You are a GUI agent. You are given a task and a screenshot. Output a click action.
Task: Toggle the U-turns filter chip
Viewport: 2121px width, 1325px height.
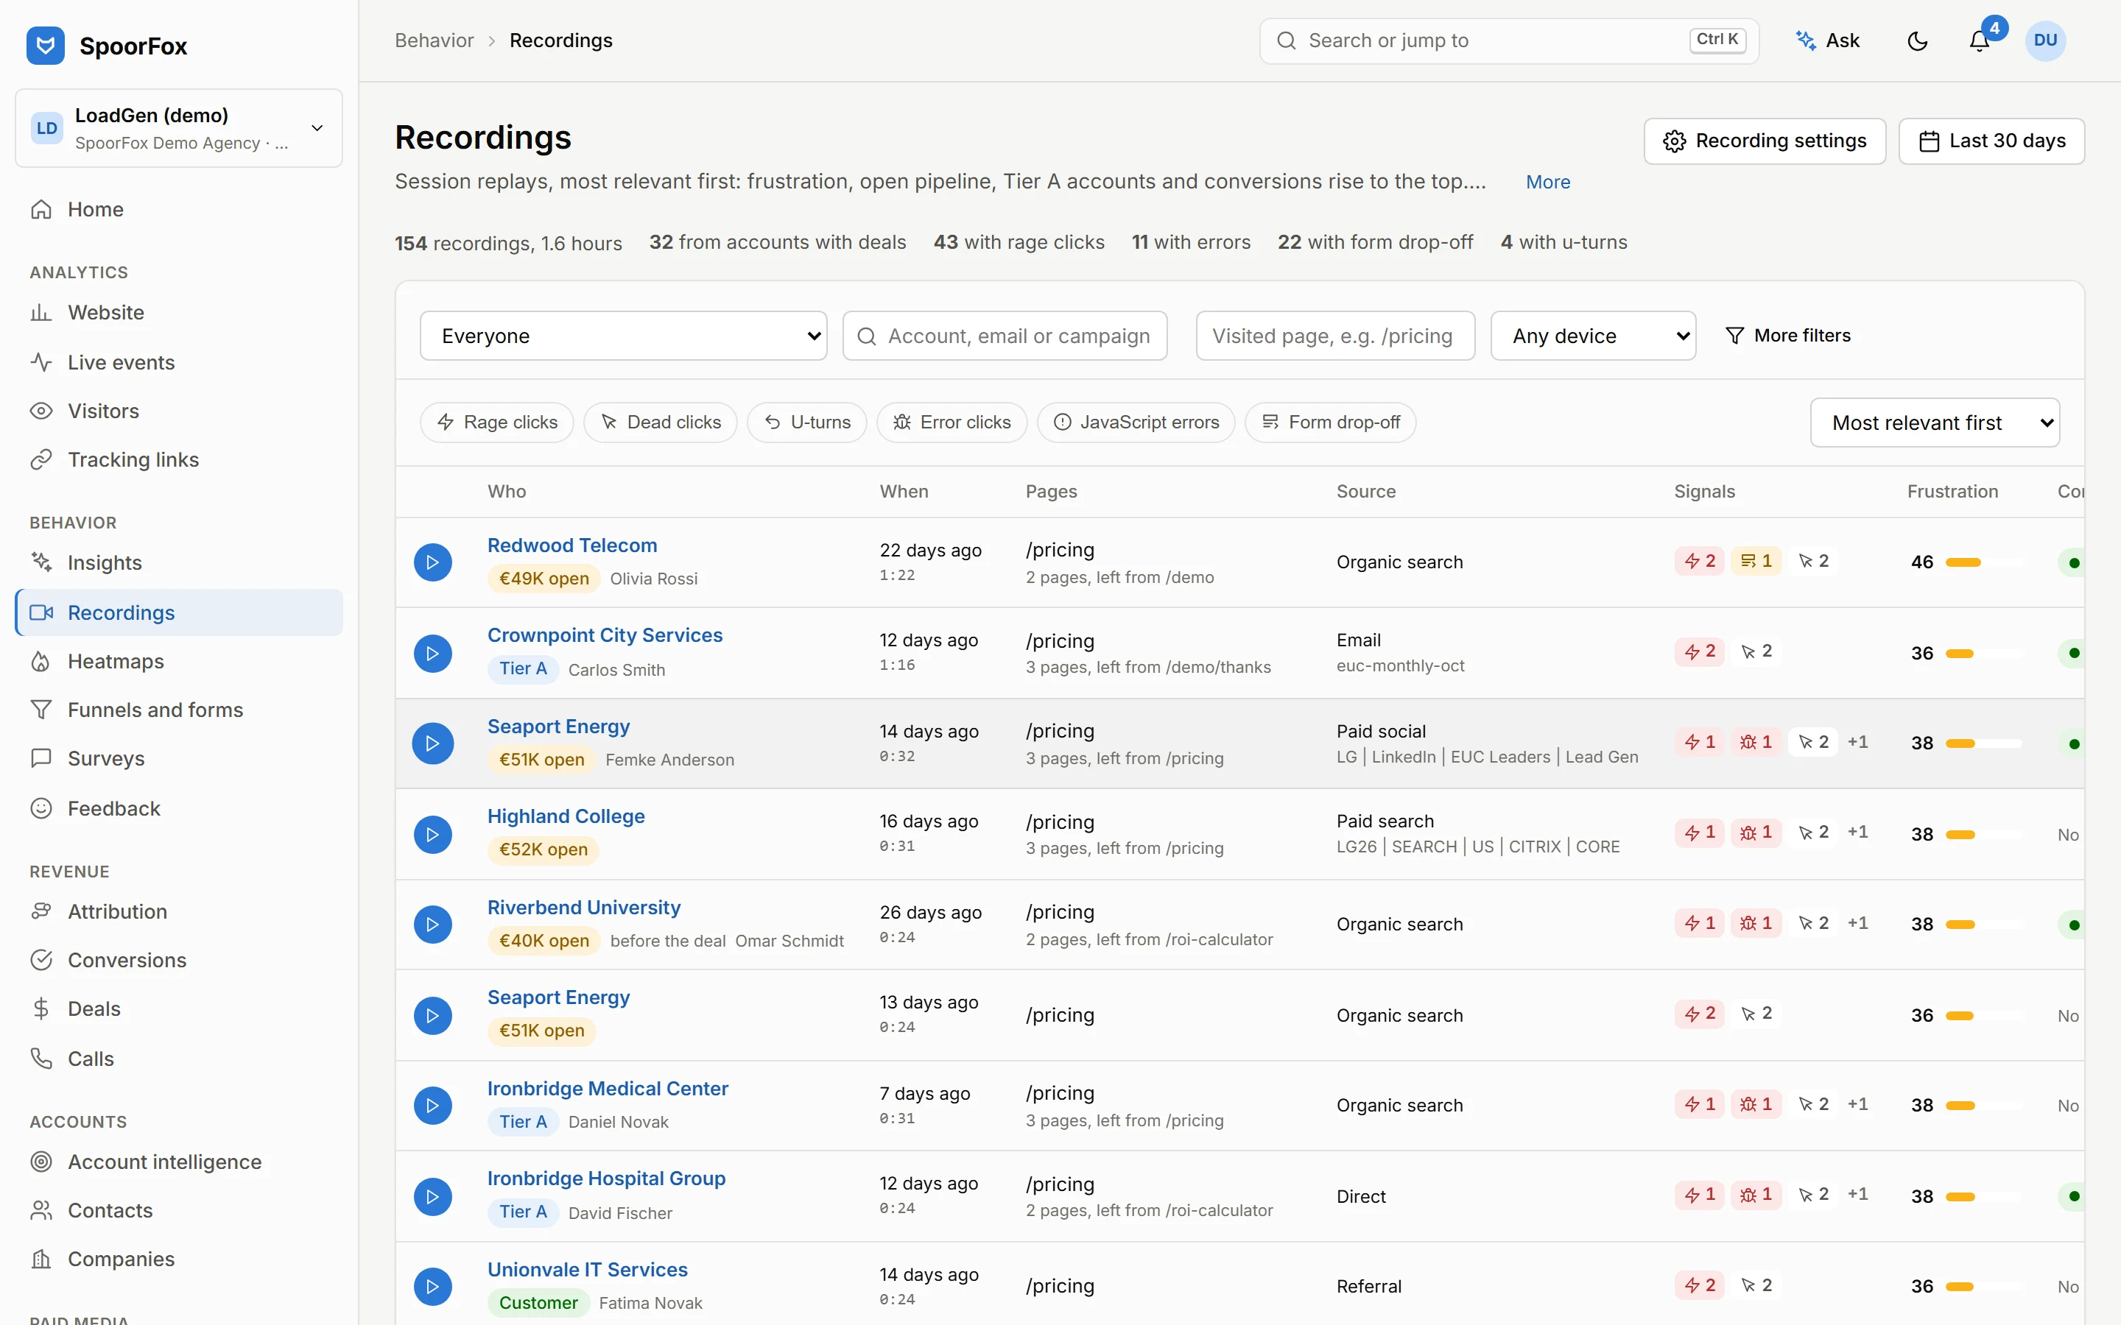[x=807, y=423]
